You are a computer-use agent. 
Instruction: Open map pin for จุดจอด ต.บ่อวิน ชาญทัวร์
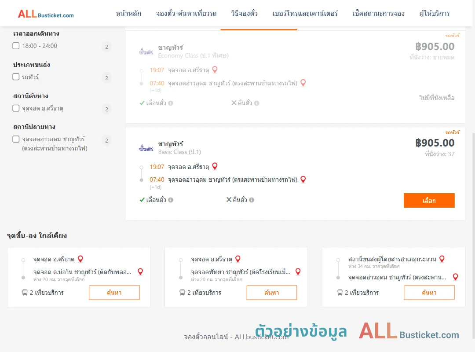tap(140, 271)
